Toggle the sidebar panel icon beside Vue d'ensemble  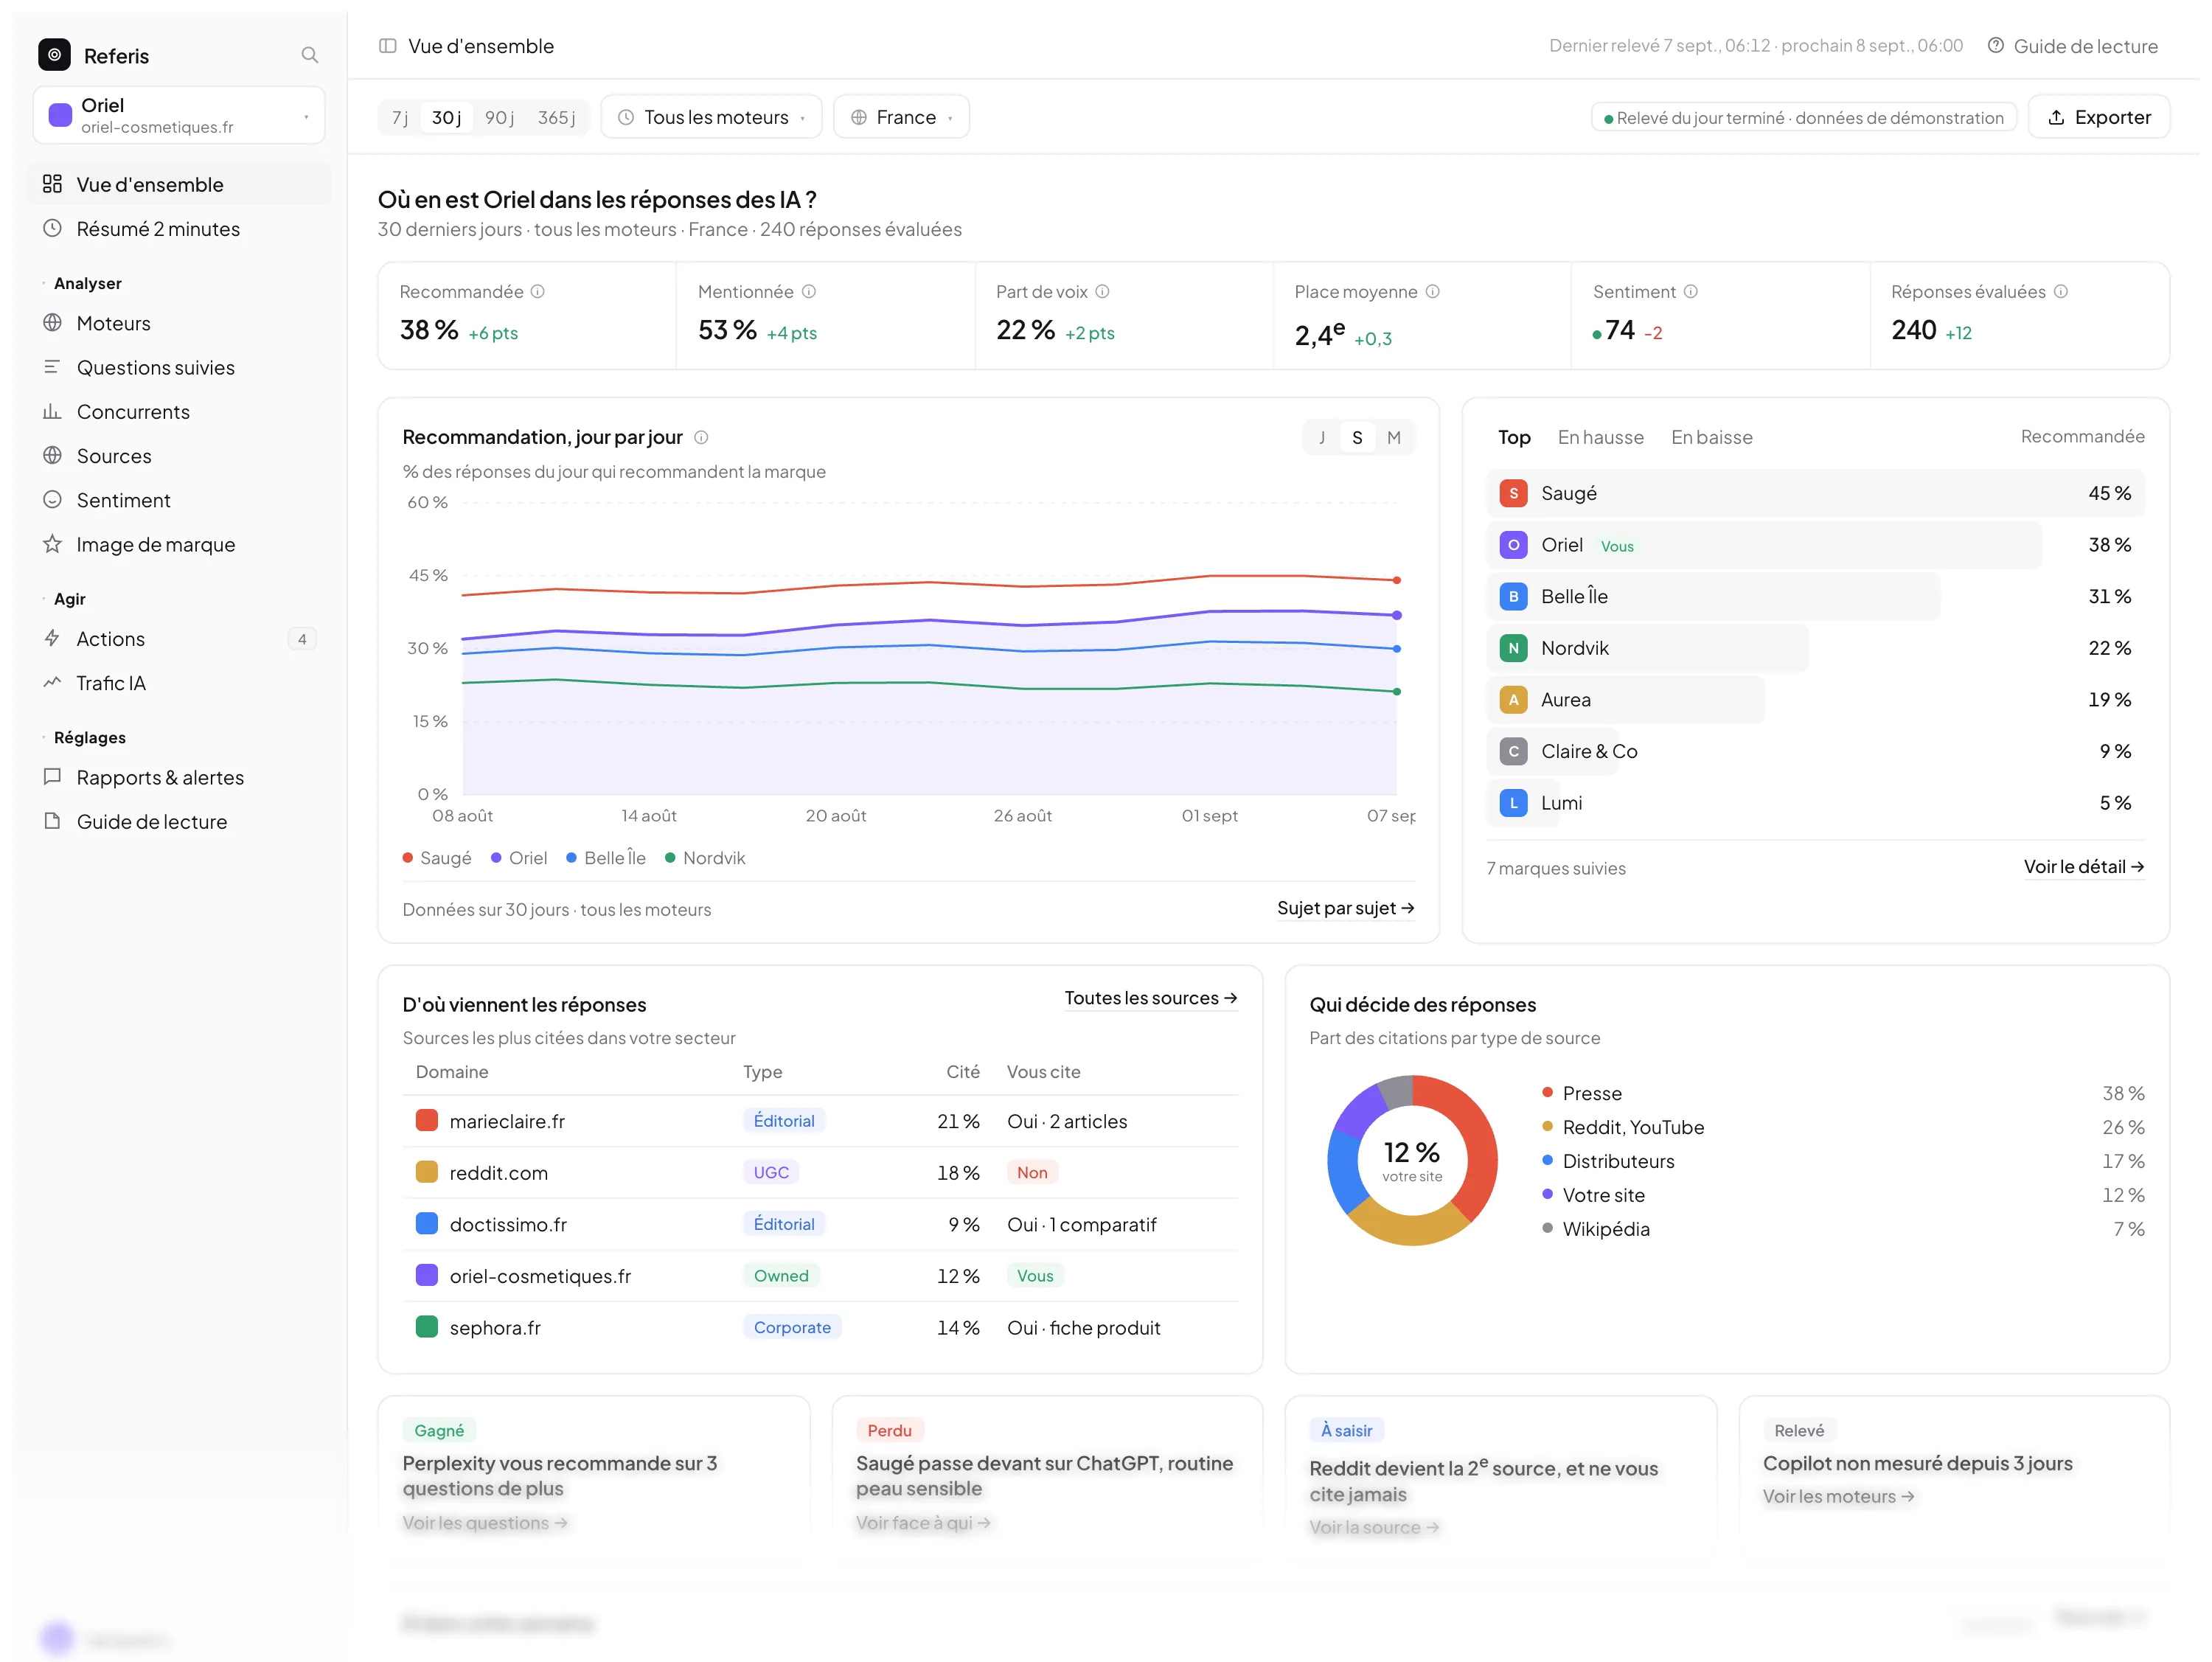click(388, 46)
